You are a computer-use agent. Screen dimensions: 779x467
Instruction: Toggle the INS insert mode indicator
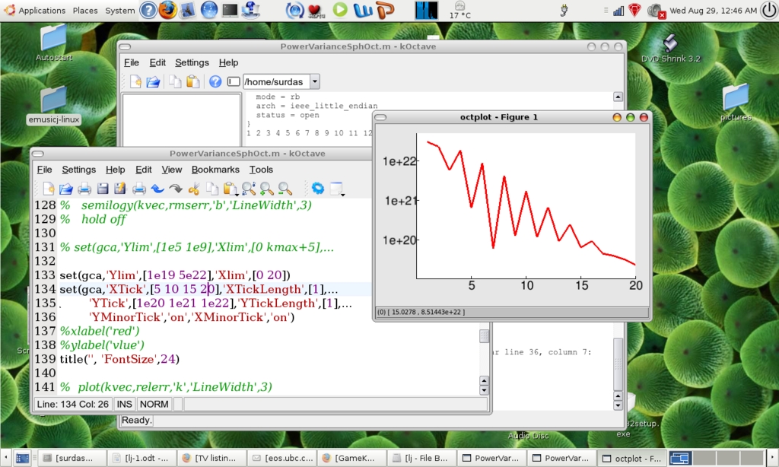point(124,404)
